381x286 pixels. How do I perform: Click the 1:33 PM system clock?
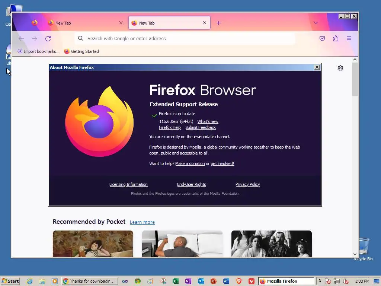[362, 281]
